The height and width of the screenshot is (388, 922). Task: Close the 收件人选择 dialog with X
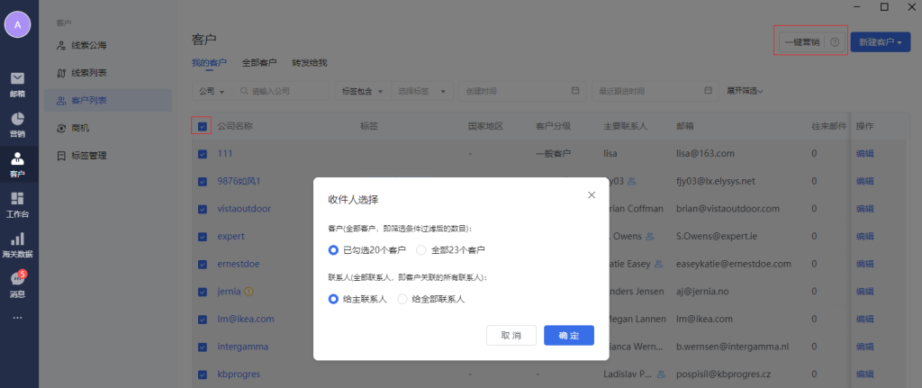592,194
